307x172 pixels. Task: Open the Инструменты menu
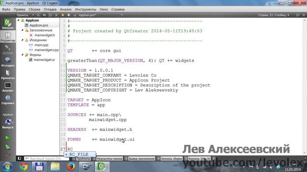tap(85, 9)
